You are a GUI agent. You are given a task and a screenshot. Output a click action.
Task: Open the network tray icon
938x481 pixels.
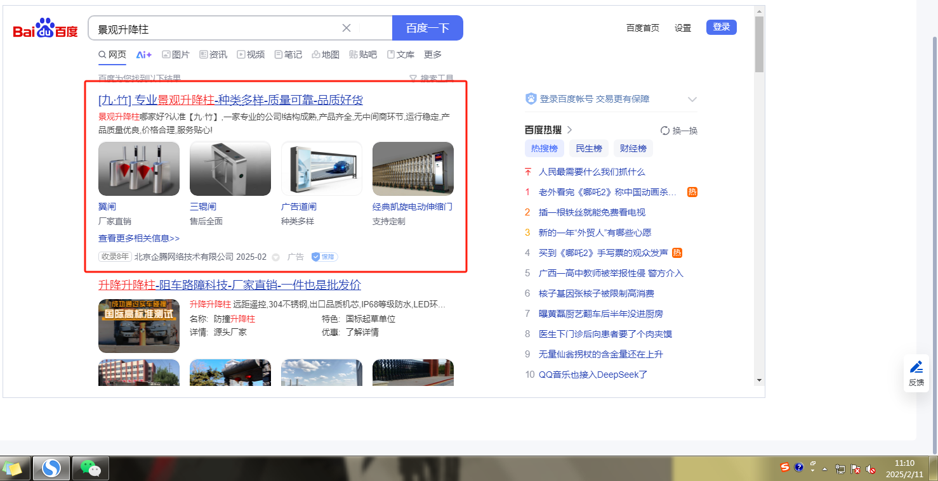pyautogui.click(x=840, y=470)
